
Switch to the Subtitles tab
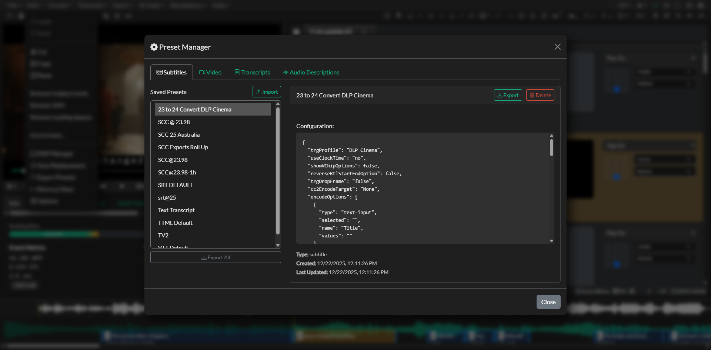click(x=171, y=72)
